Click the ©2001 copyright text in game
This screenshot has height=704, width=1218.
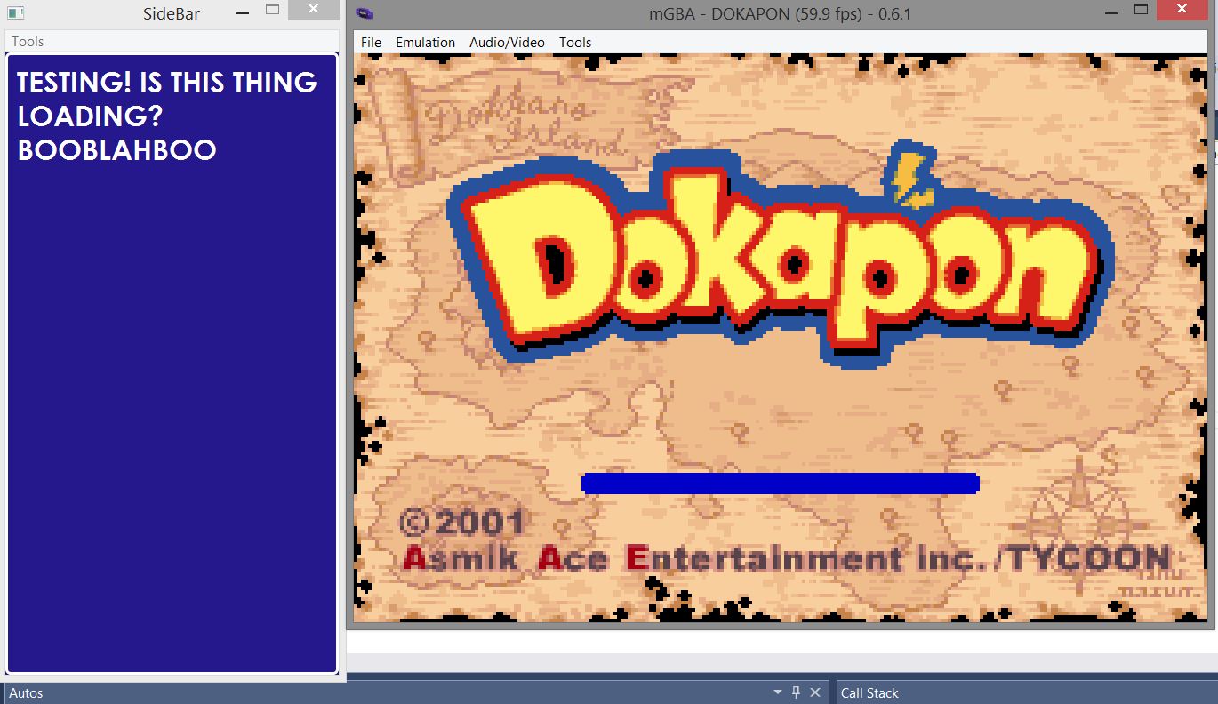462,523
